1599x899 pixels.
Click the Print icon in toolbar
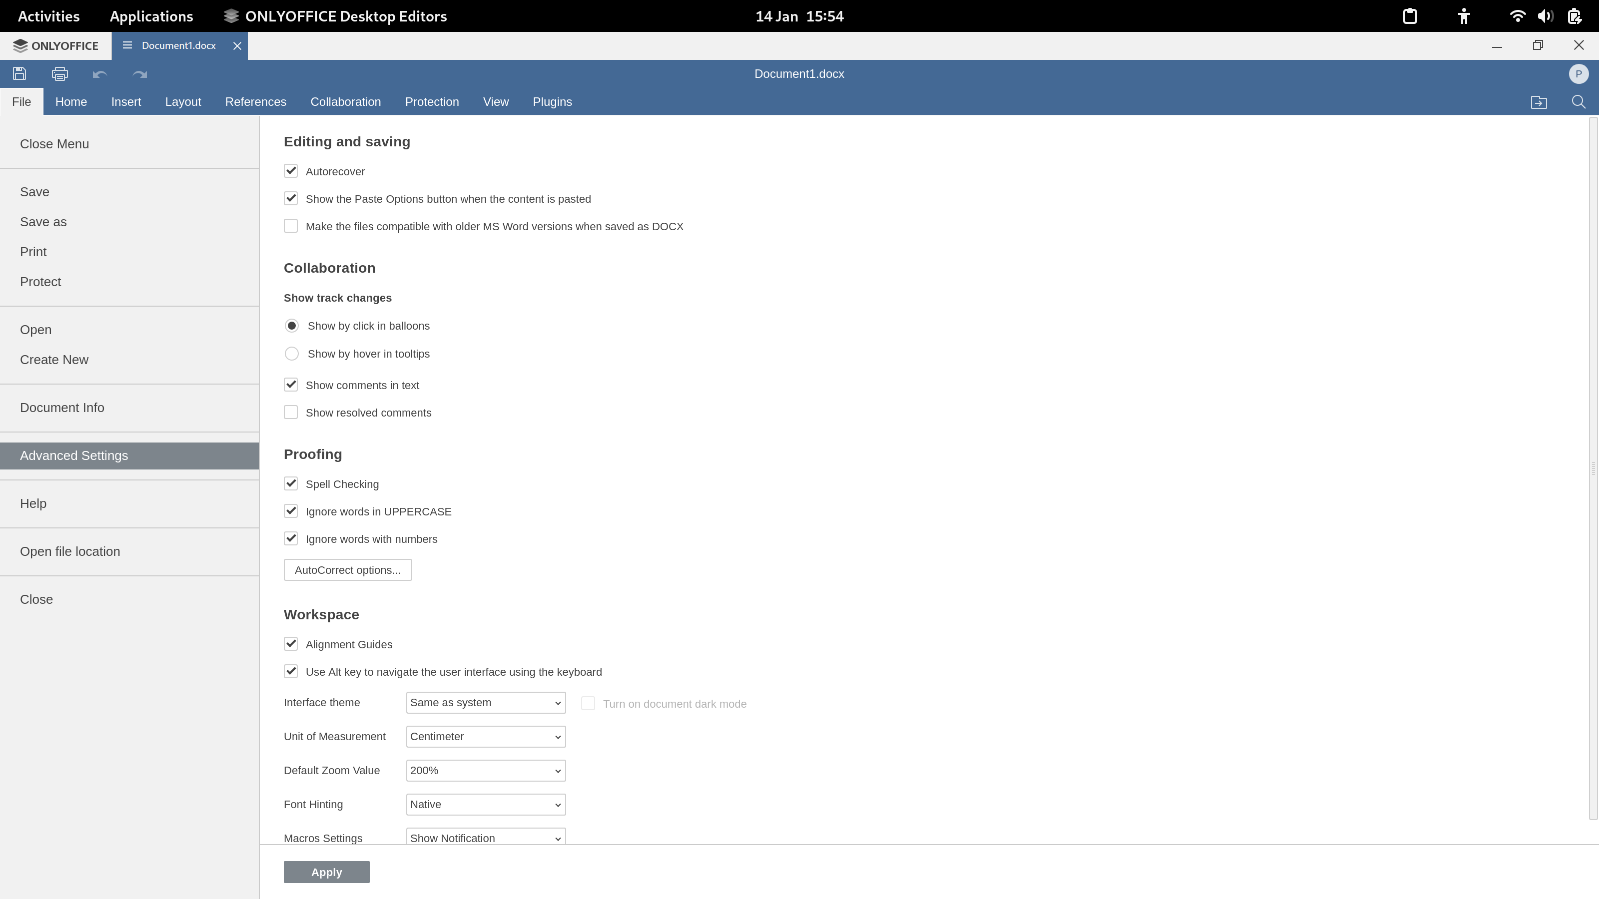coord(59,74)
